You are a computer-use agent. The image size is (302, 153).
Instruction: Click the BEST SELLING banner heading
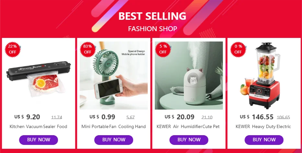(152, 16)
